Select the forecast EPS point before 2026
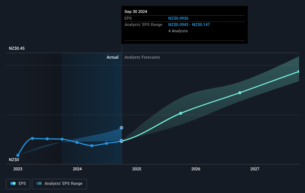The image size is (305, 193). [x=181, y=113]
